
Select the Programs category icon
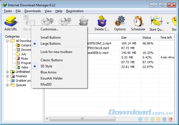[x=18, y=63]
